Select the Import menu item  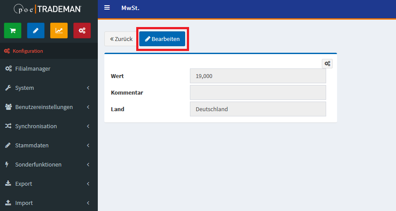pyautogui.click(x=24, y=203)
